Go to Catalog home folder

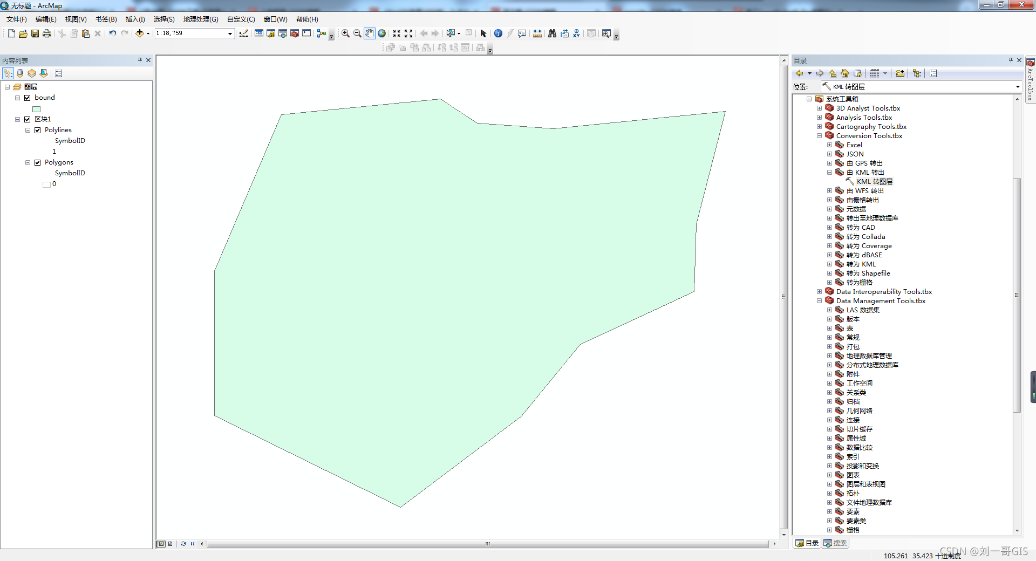point(845,73)
